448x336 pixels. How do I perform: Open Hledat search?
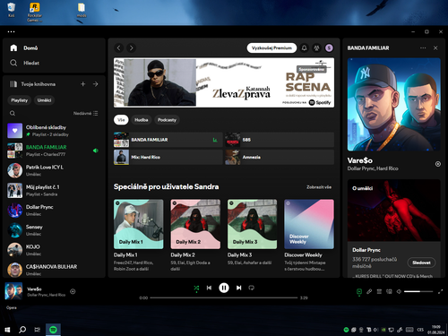click(x=24, y=63)
